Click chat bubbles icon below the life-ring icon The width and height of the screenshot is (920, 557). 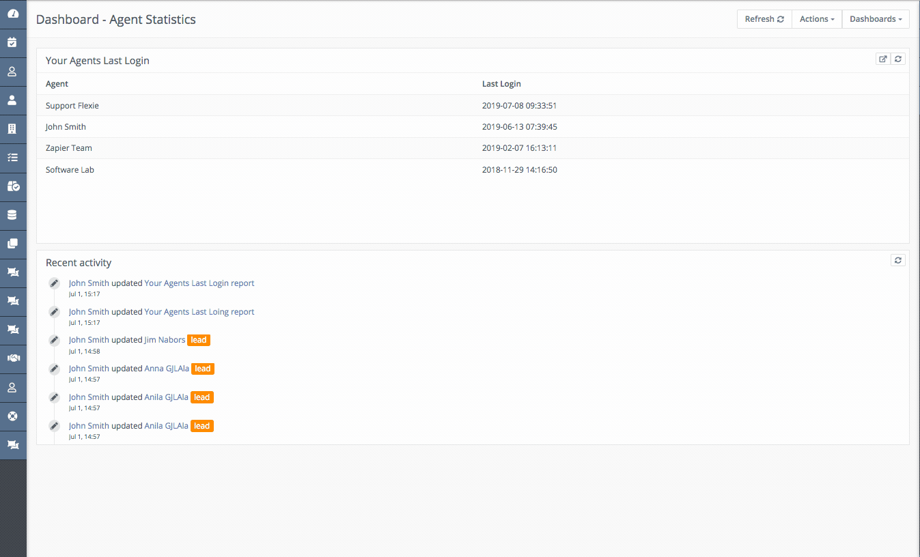(x=12, y=444)
